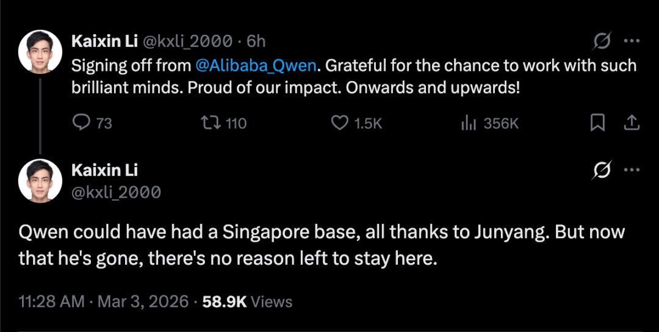Open Kaixin Li name beside 6h timestamp
The width and height of the screenshot is (659, 332).
104,41
